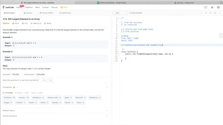This screenshot has height=125, width=223.
Task: Toggle the Autocomplete option
Action: (136, 13)
